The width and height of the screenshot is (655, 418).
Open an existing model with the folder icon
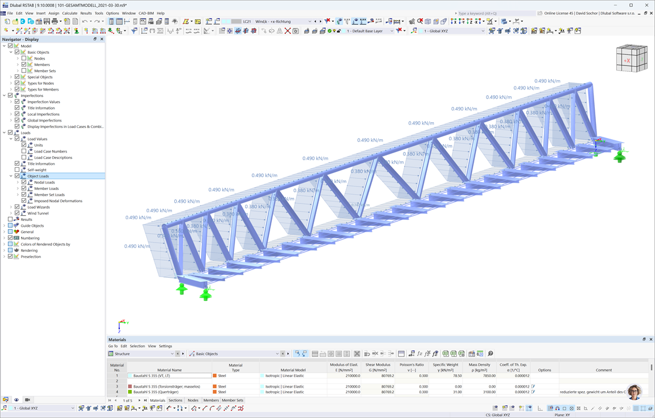point(15,22)
